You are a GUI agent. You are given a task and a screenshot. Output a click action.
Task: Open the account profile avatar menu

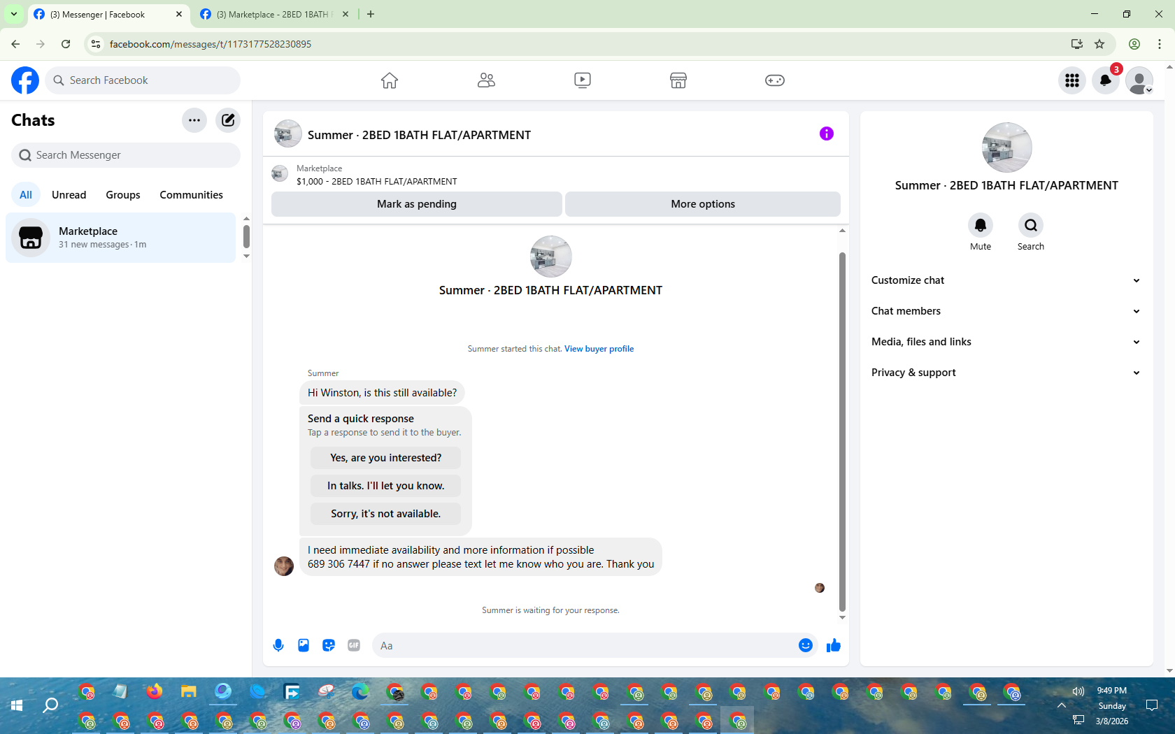[1139, 80]
